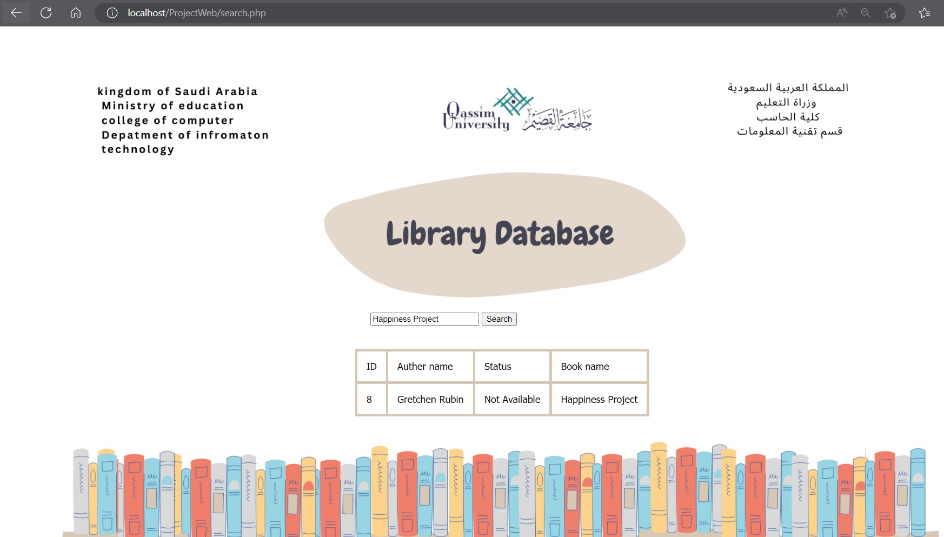
Task: Click the browser back navigation arrow
Action: pos(16,12)
